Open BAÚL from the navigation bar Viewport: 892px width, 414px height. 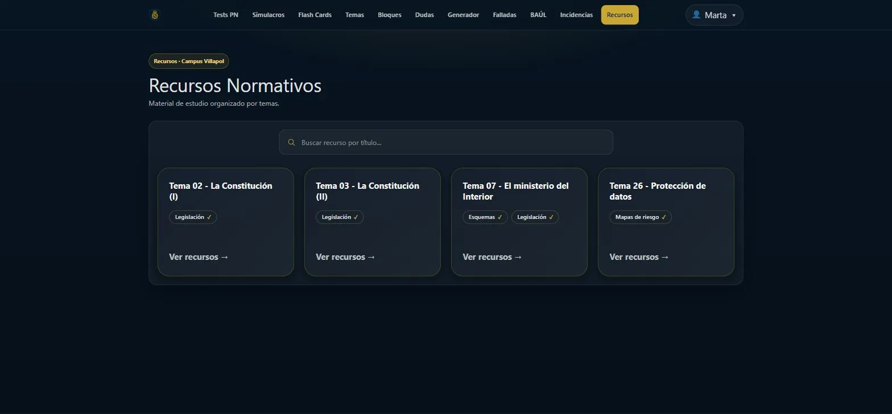click(x=538, y=15)
